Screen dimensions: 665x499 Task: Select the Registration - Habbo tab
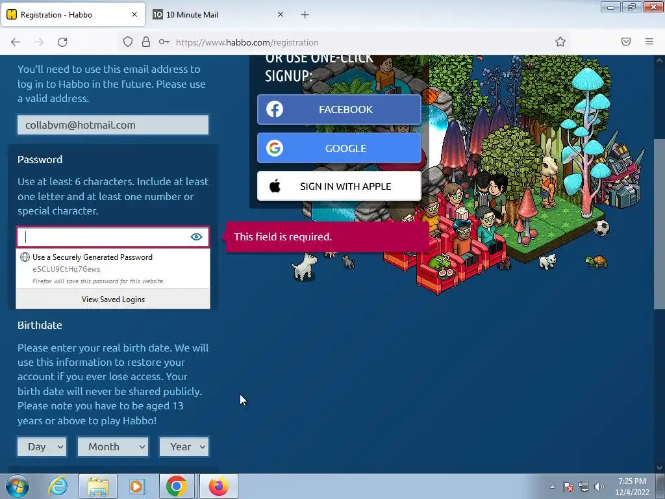click(73, 14)
